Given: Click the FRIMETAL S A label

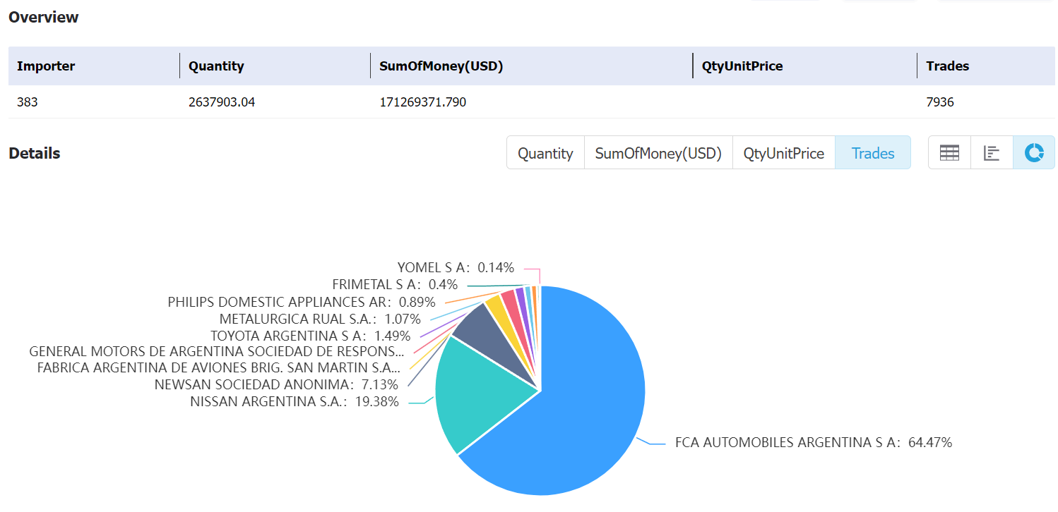Looking at the screenshot, I should [x=395, y=285].
